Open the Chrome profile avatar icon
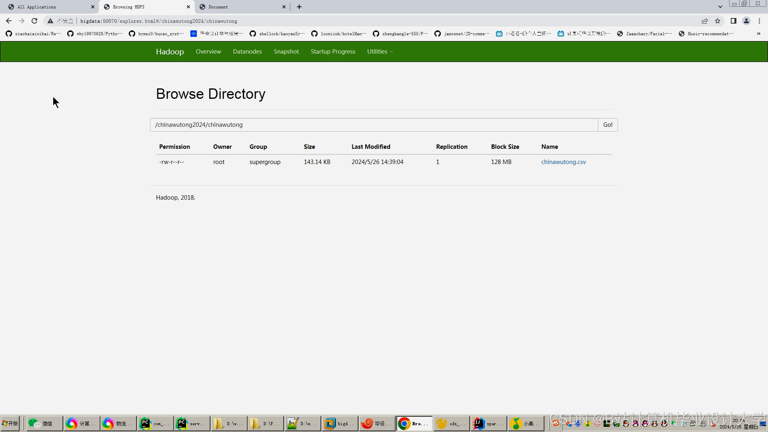The width and height of the screenshot is (768, 432). (746, 21)
